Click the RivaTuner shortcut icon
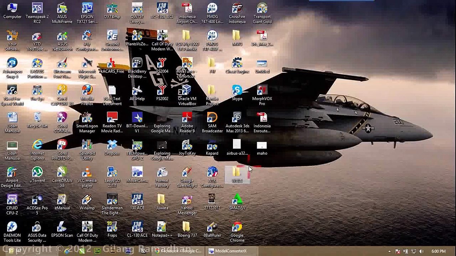This screenshot has width=456, height=256. tap(187, 68)
